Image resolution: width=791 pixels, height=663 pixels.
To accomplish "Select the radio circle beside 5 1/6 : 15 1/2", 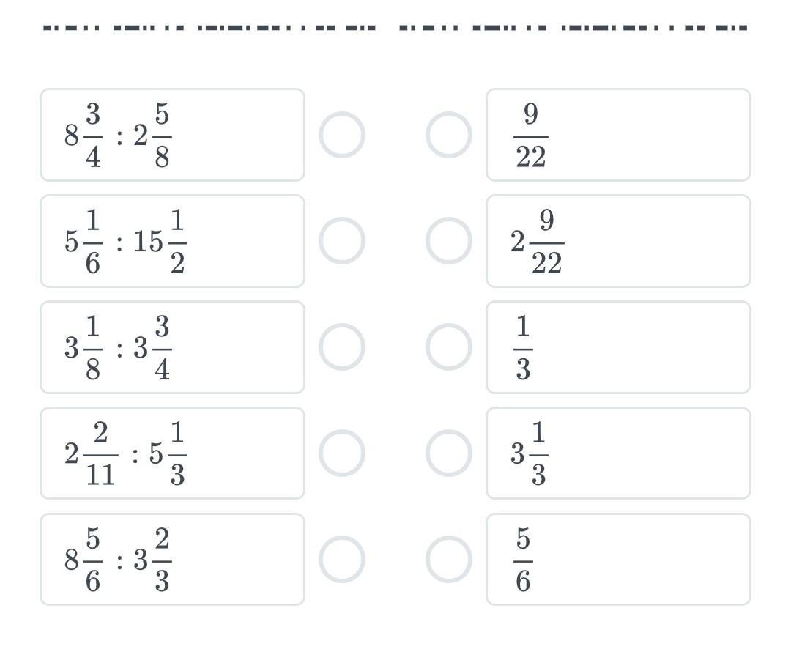I will click(341, 241).
